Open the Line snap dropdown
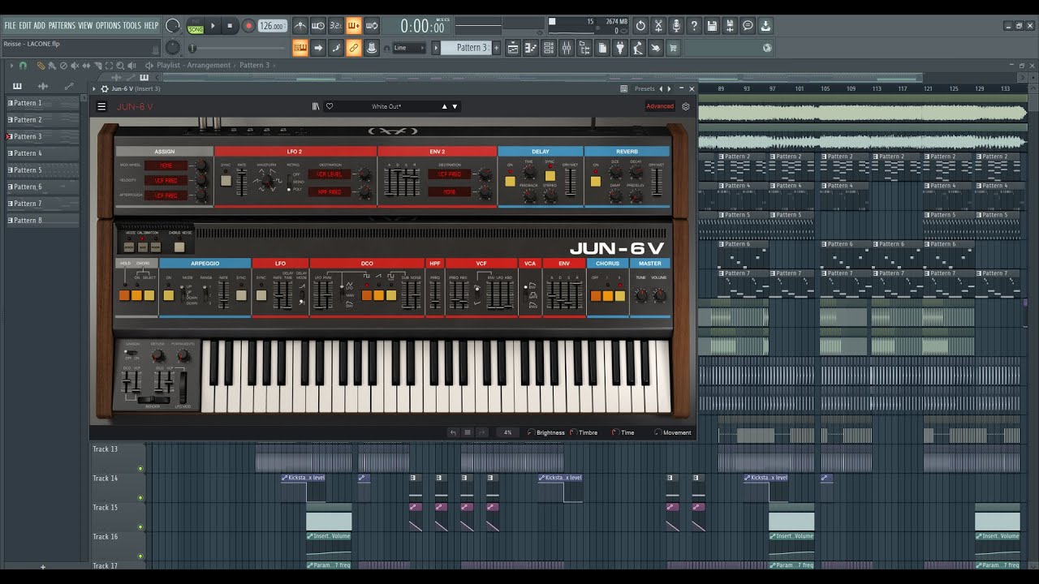 408,48
